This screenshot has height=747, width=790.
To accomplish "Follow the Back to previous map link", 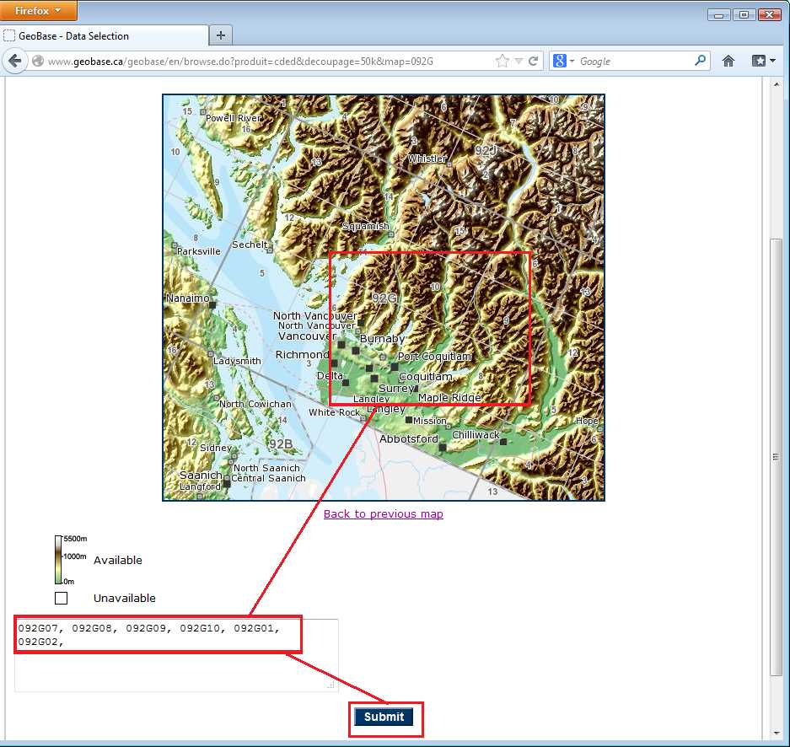I will pos(383,513).
